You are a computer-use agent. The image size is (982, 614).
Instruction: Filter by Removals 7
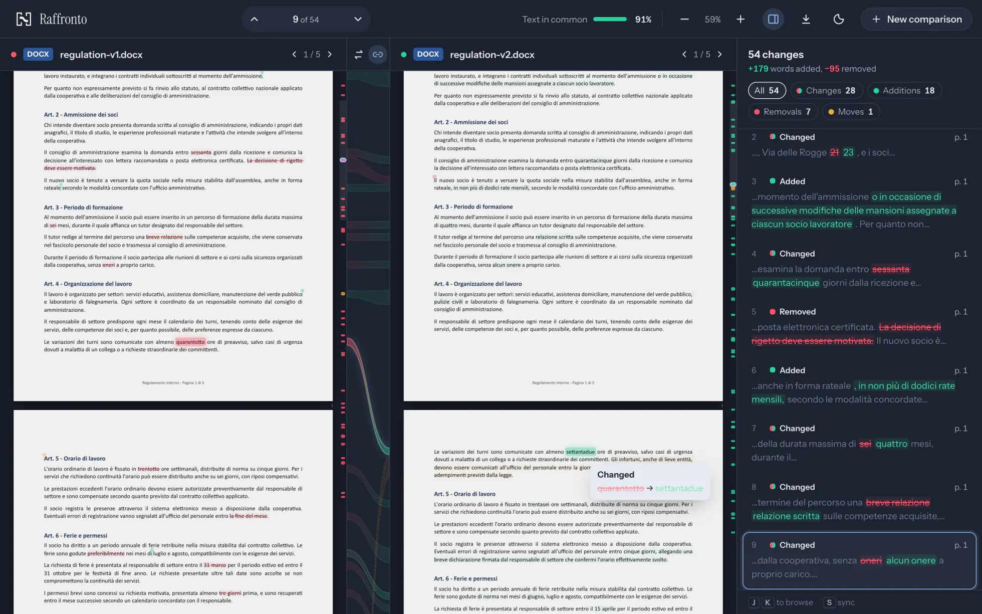click(x=783, y=111)
